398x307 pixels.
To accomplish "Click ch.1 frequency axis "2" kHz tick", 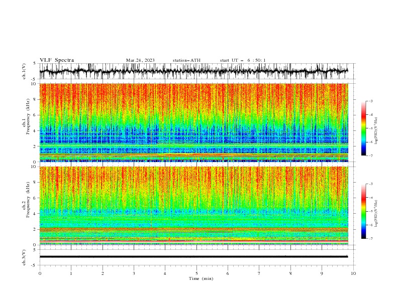I will (35, 146).
